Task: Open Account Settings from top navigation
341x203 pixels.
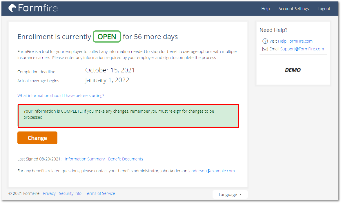Action: [x=293, y=9]
